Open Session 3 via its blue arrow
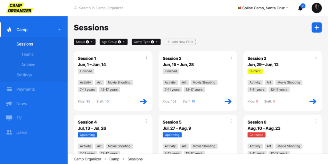Viewport: 328px width, 164px height. click(313, 101)
